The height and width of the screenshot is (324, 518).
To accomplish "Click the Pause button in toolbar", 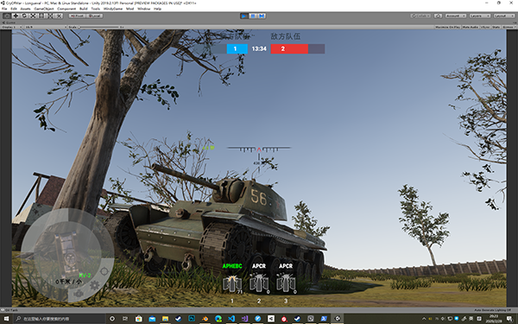I will pyautogui.click(x=253, y=16).
